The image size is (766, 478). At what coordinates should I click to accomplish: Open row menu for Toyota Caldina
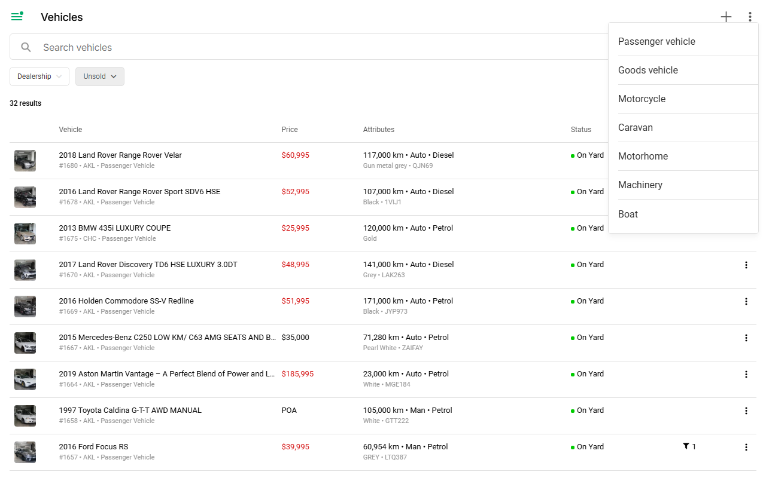tap(746, 410)
